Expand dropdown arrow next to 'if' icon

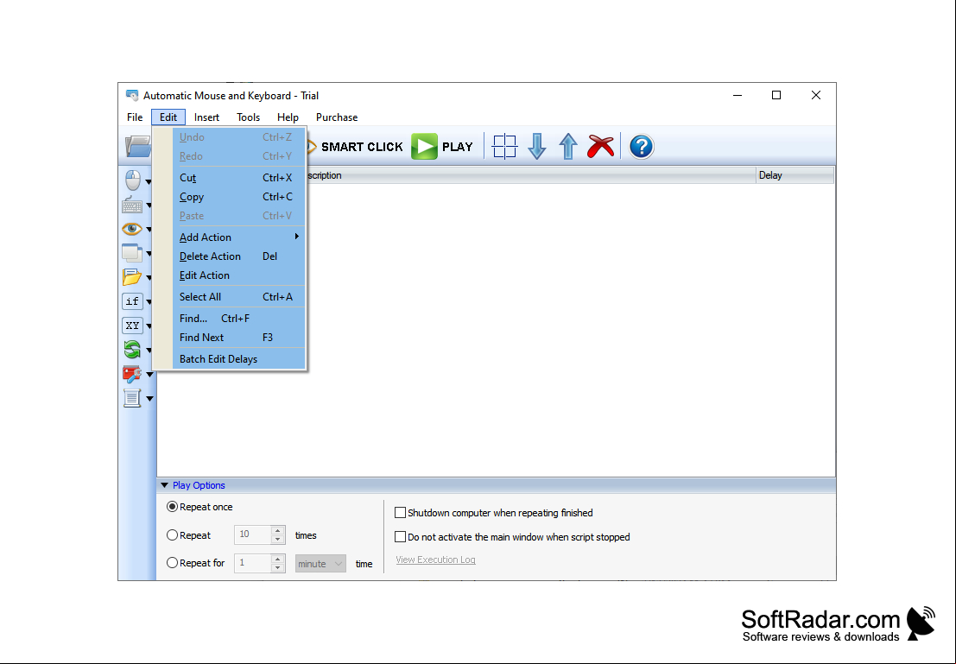click(x=149, y=302)
